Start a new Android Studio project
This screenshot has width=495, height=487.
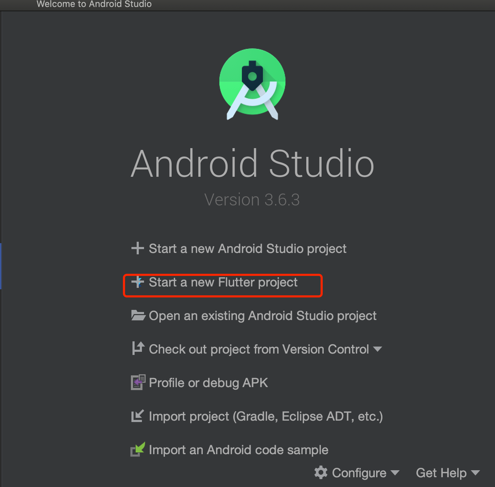(247, 249)
